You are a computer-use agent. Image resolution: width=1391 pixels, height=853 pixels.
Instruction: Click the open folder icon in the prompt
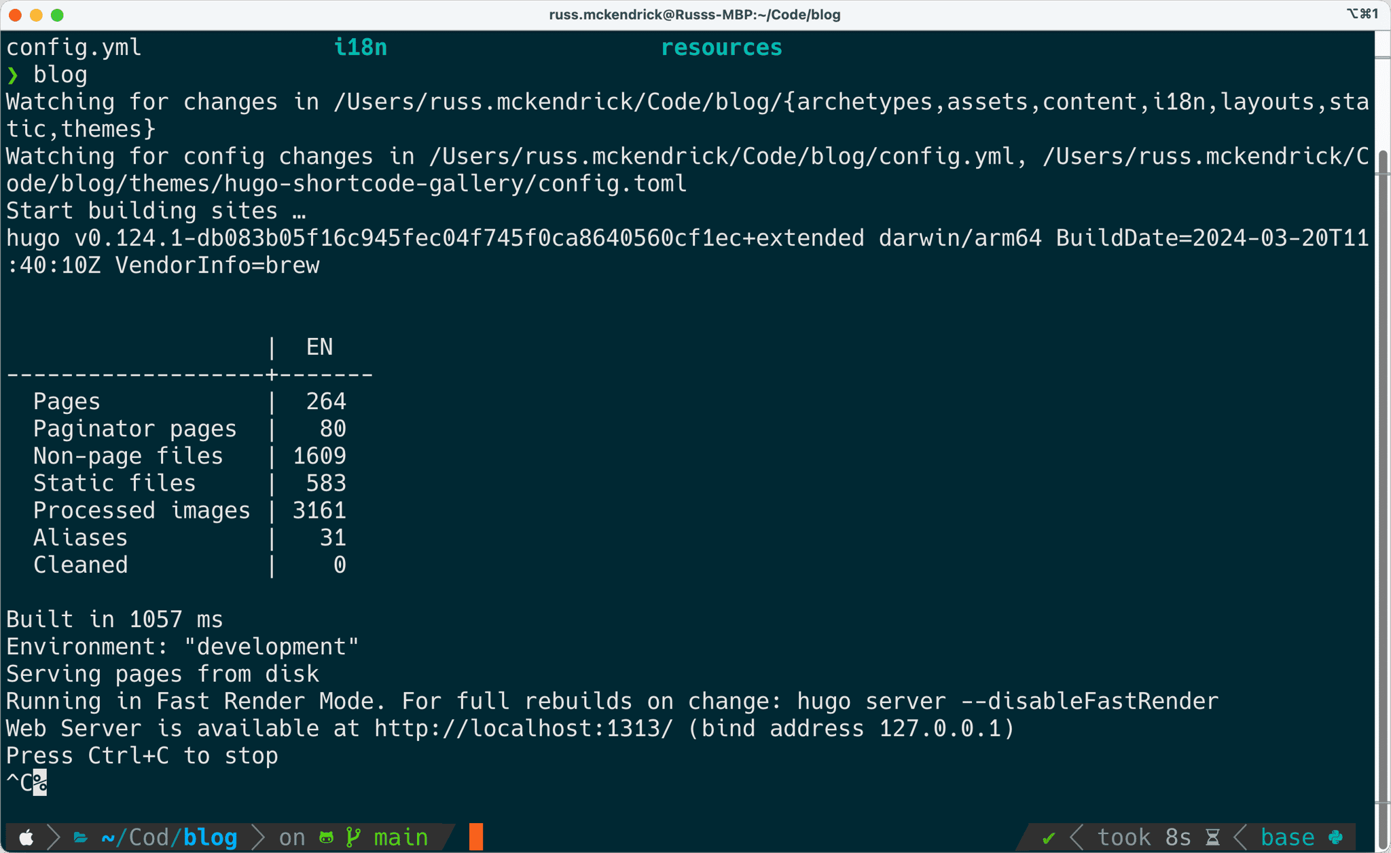pyautogui.click(x=80, y=837)
